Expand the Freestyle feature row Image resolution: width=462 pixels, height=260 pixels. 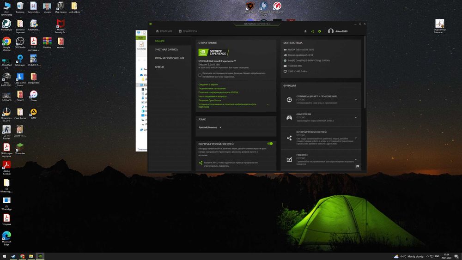pyautogui.click(x=356, y=159)
